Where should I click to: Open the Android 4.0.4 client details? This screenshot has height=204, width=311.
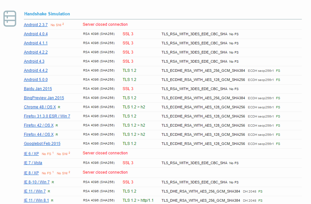(36, 34)
